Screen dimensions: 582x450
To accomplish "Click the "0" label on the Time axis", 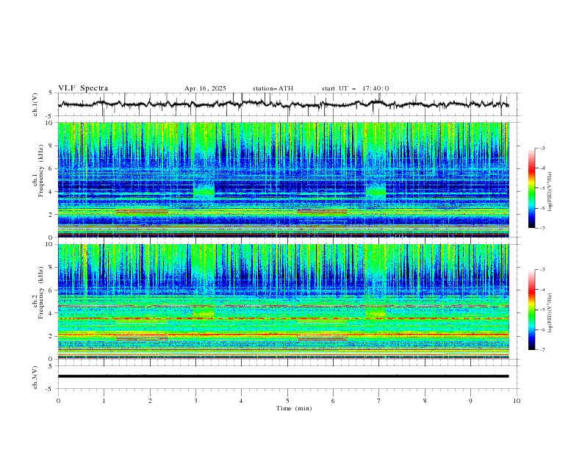I will pyautogui.click(x=58, y=401).
